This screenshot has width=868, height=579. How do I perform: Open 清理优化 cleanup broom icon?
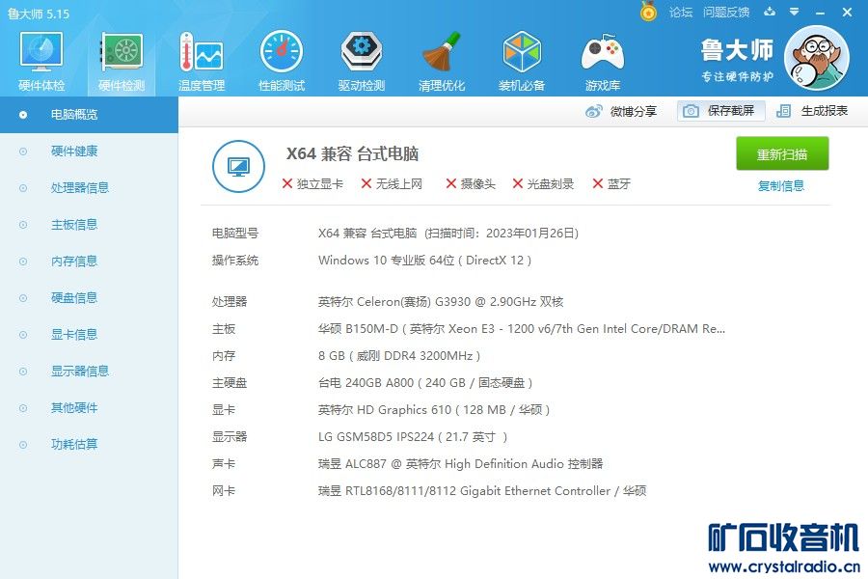441,61
